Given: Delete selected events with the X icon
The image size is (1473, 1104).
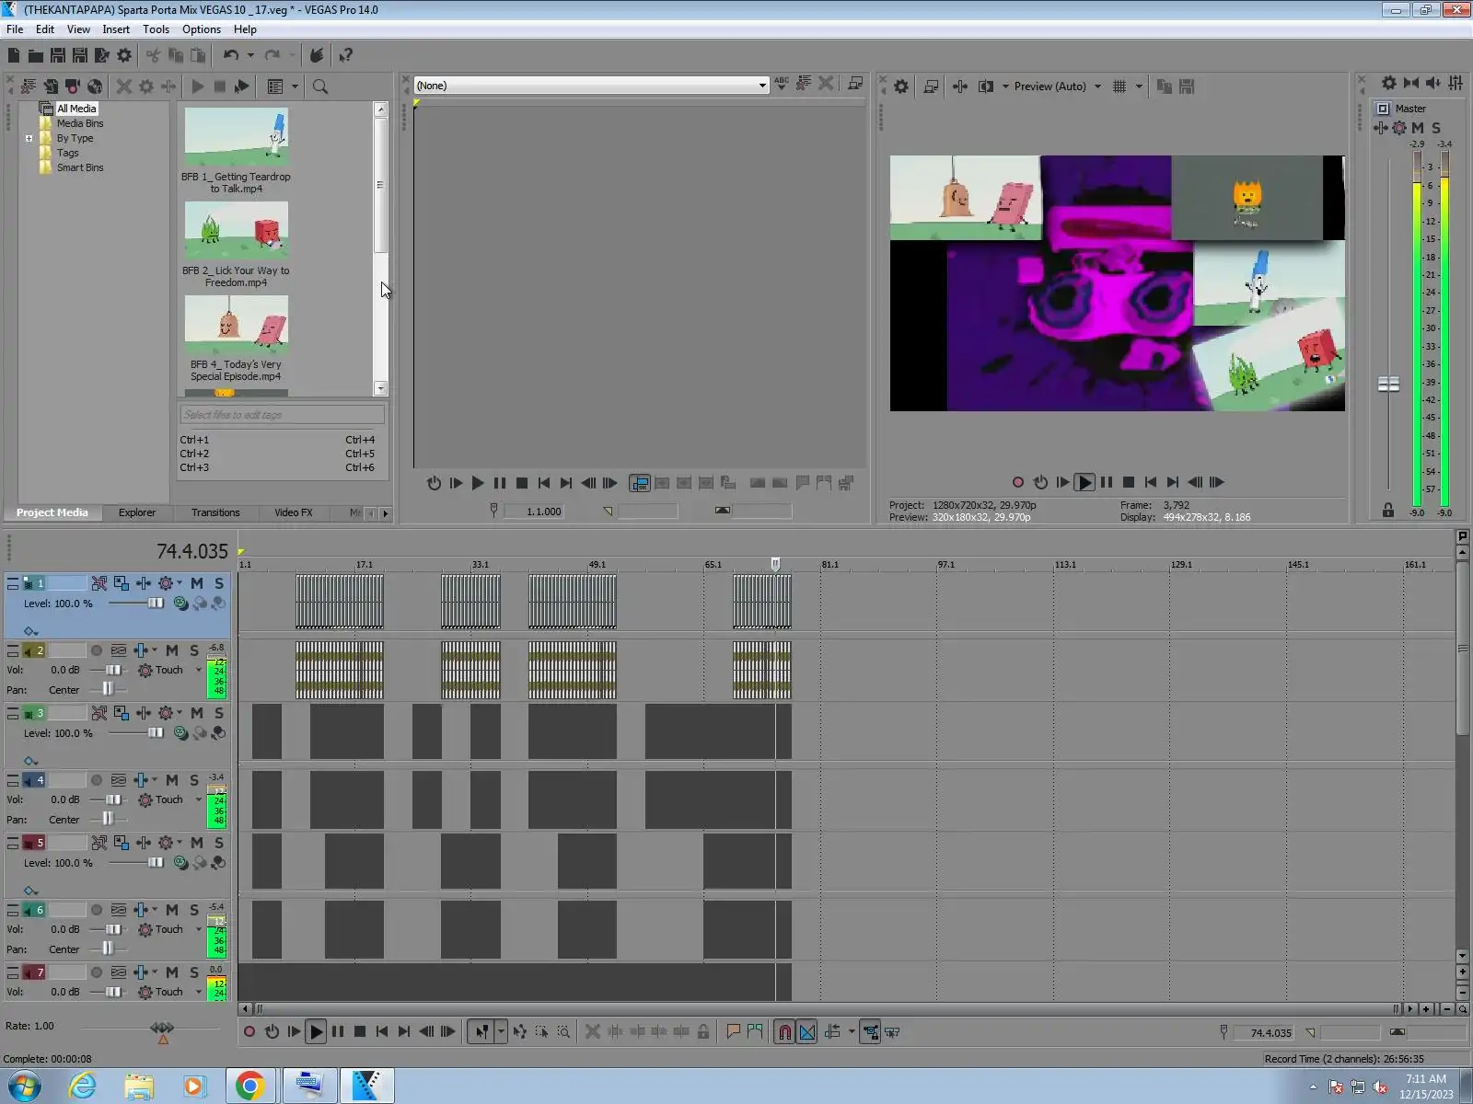Looking at the screenshot, I should coord(593,1032).
